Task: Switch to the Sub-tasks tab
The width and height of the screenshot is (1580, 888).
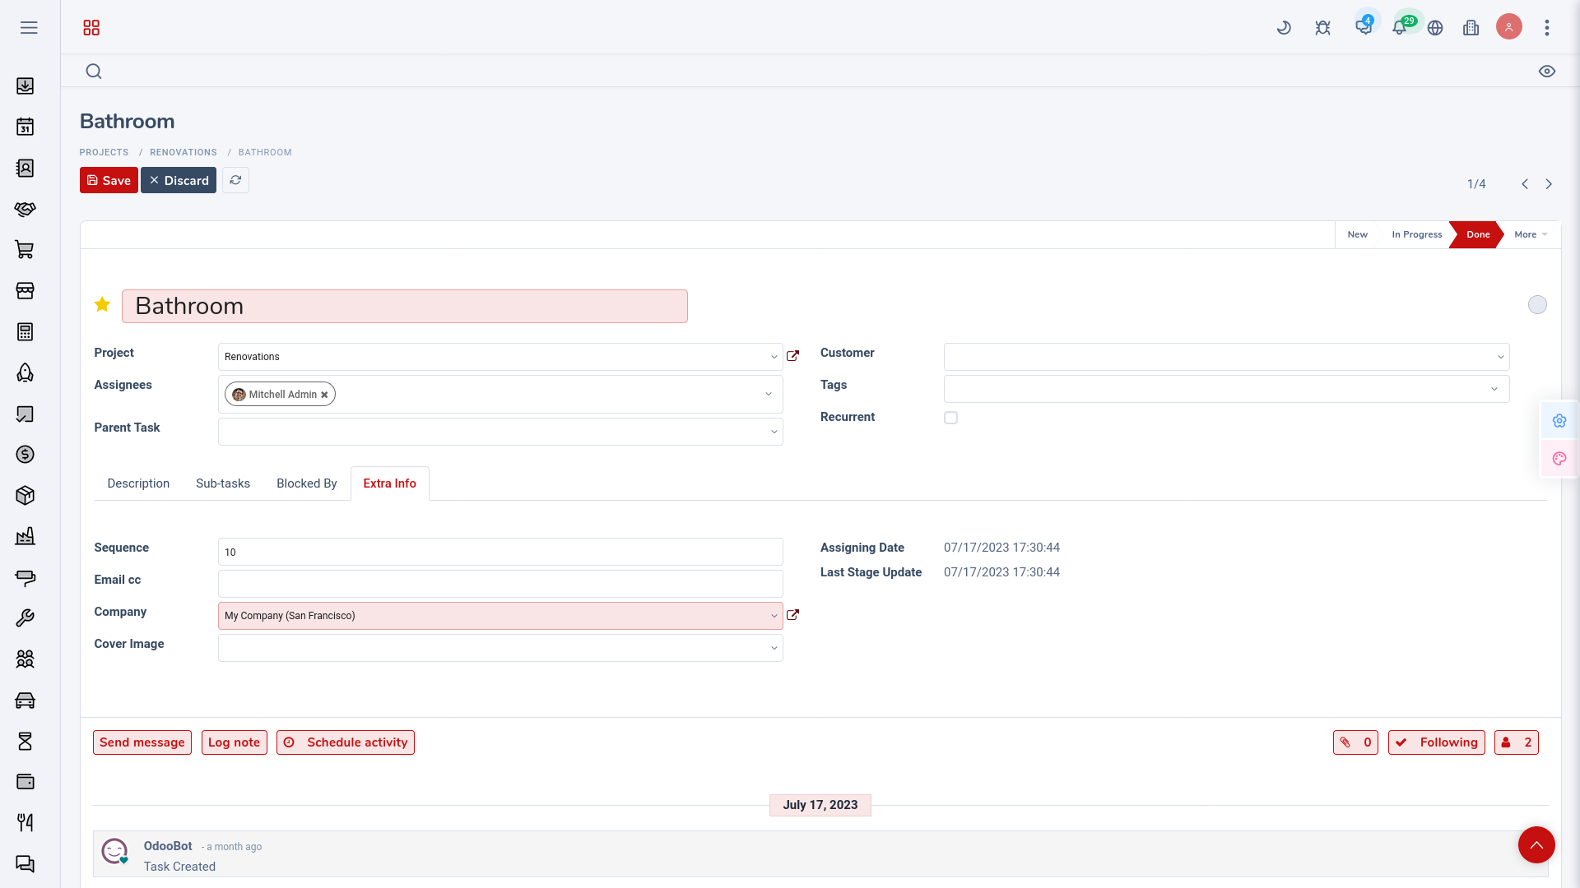Action: 223,483
